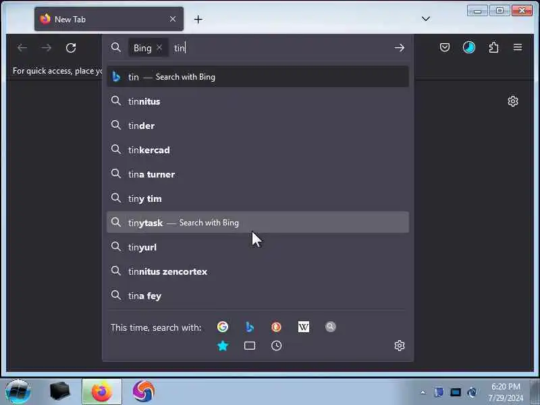This screenshot has height=405, width=540.
Task: Launch the swirl-logo app in the taskbar
Action: click(144, 391)
